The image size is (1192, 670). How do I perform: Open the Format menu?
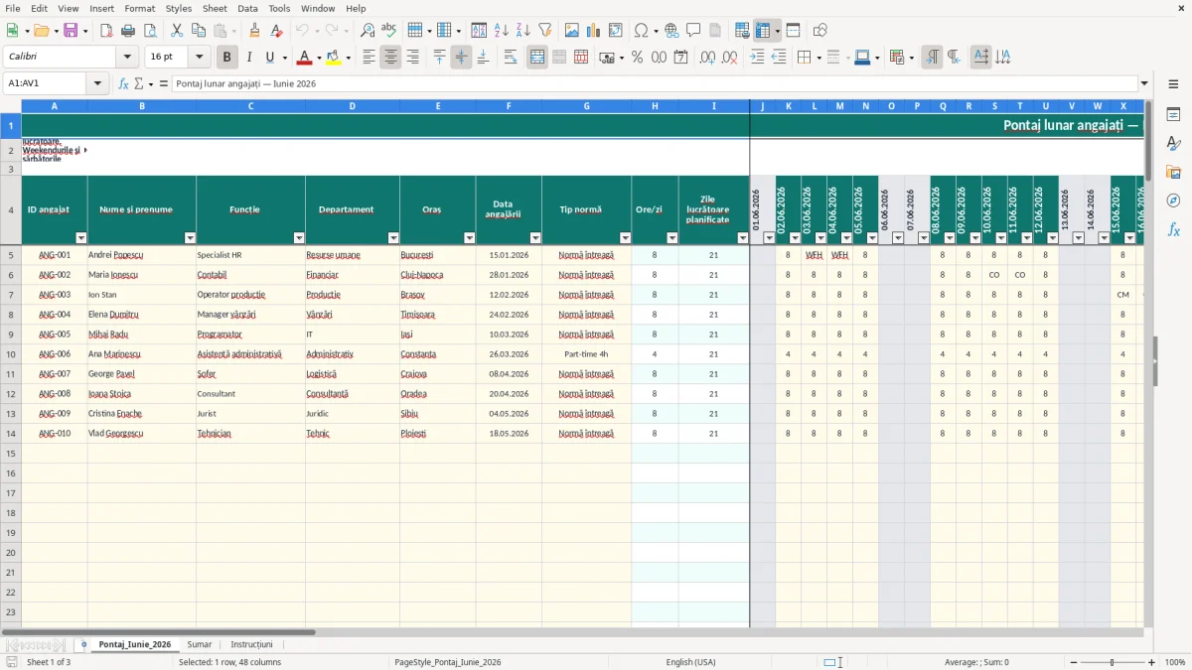tap(140, 8)
